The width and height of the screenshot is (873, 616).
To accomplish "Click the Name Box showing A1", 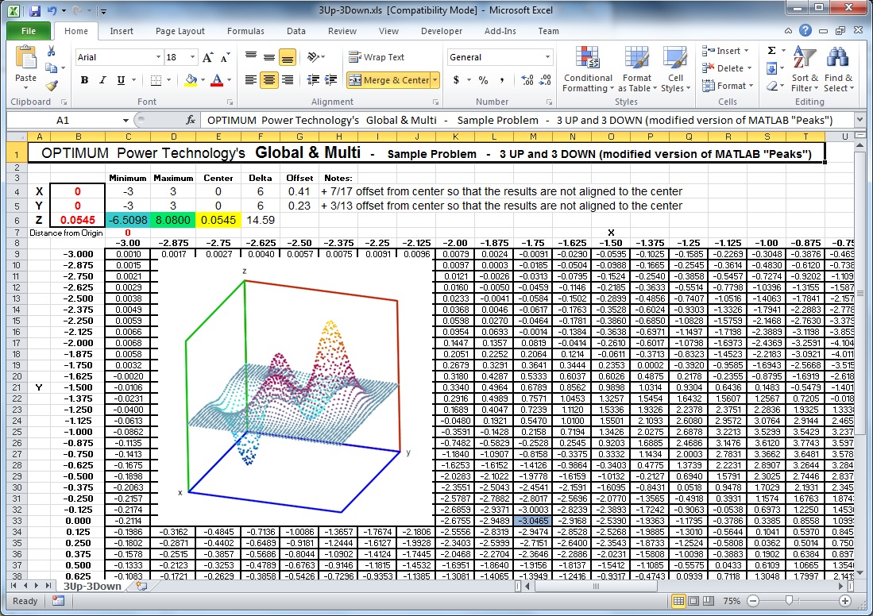I will click(62, 120).
